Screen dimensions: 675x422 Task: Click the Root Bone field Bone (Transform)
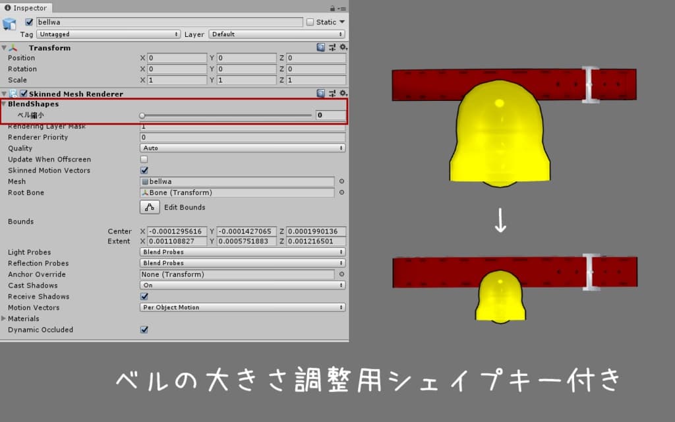[x=237, y=193]
